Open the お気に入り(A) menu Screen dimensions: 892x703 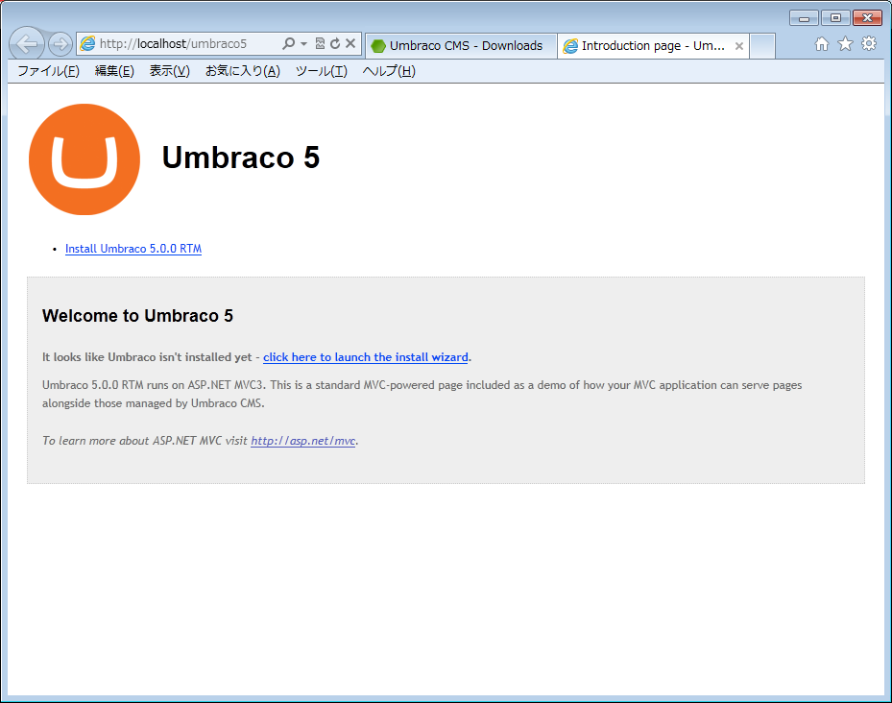tap(242, 71)
